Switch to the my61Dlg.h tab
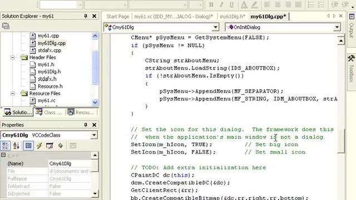This screenshot has height=200, width=356. click(233, 17)
